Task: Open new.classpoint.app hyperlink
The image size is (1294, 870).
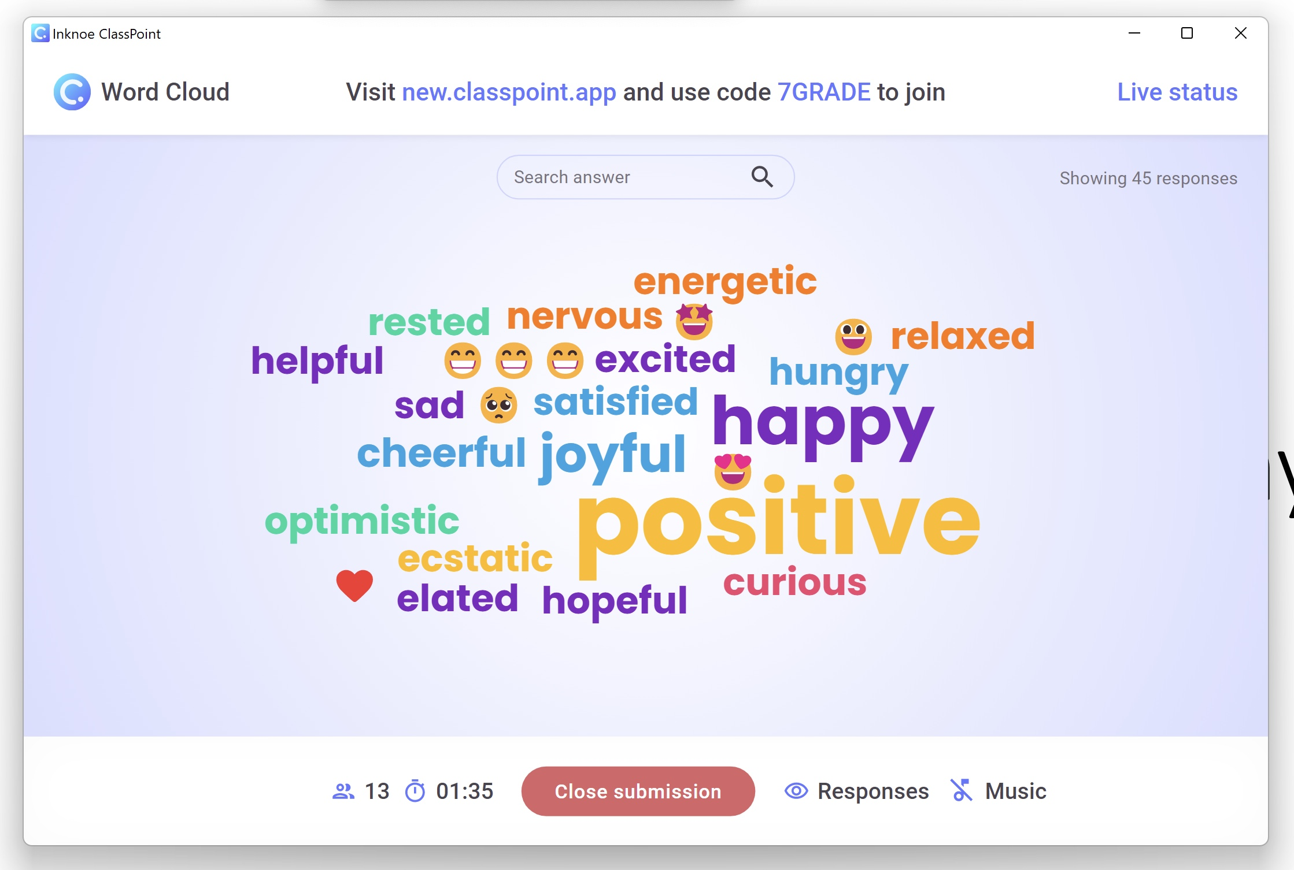Action: click(x=510, y=92)
